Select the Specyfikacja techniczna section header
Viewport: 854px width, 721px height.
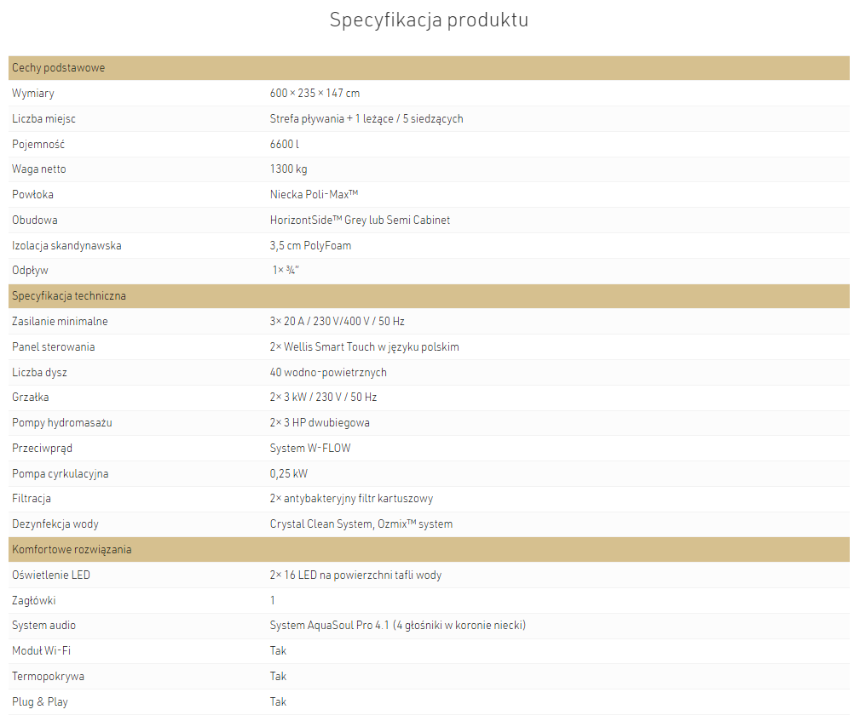click(x=429, y=296)
